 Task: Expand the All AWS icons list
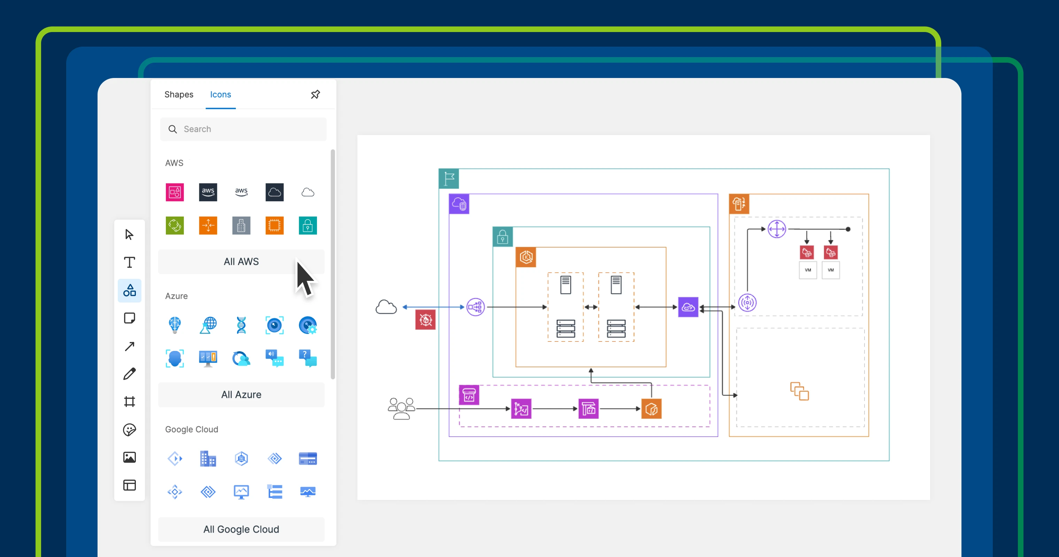[x=241, y=262]
